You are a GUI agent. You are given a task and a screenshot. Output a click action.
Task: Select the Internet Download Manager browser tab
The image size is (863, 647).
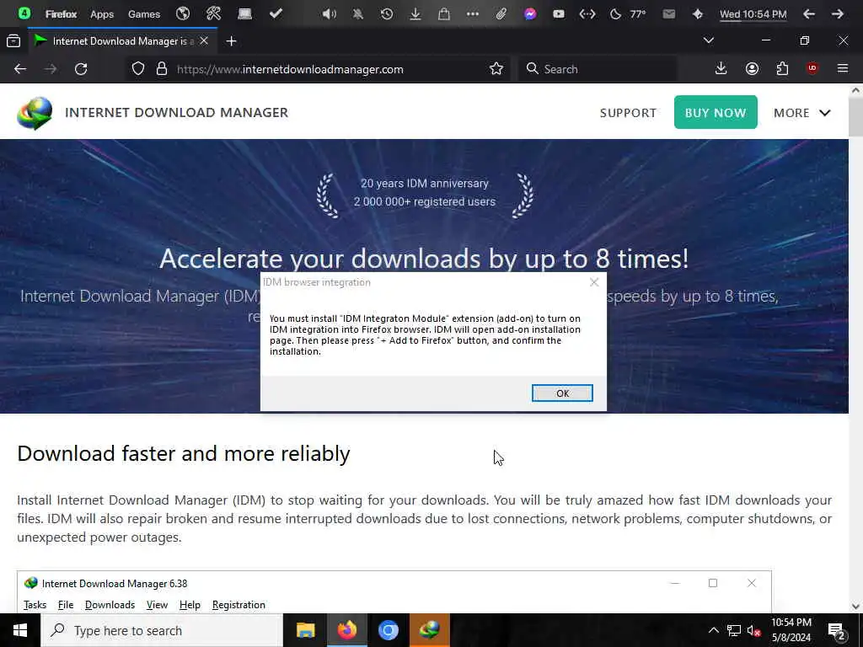pyautogui.click(x=122, y=40)
